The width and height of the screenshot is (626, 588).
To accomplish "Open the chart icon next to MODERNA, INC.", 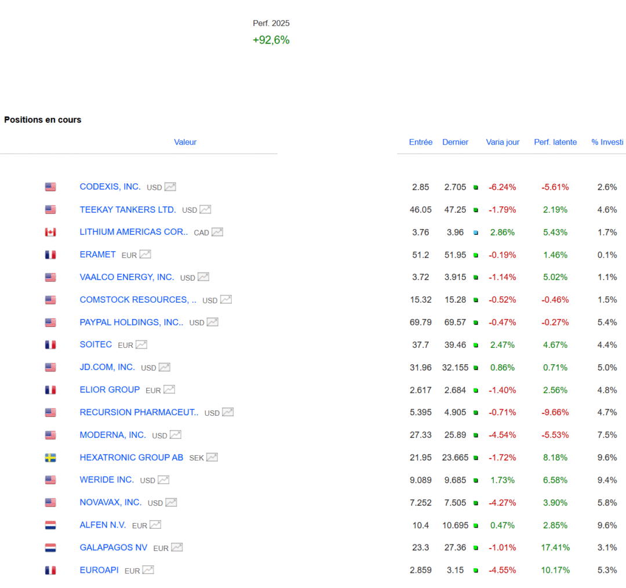I will click(x=175, y=434).
